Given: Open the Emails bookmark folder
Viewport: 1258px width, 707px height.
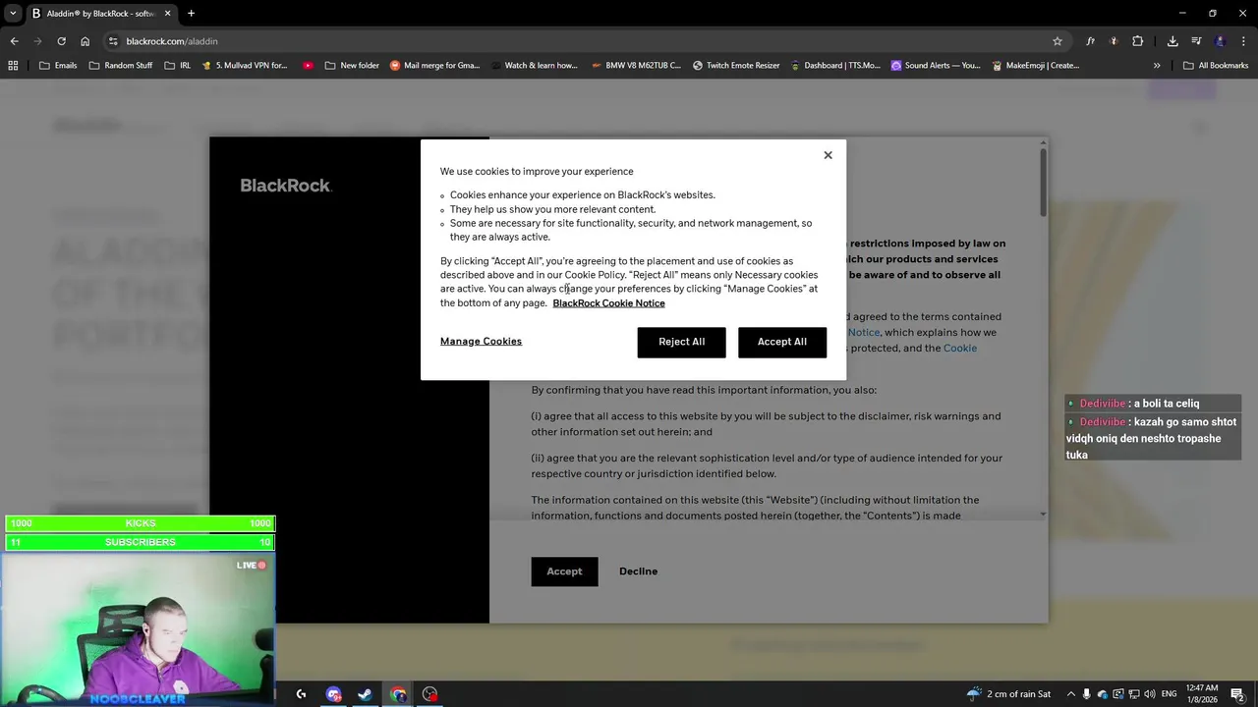Looking at the screenshot, I should (x=58, y=66).
